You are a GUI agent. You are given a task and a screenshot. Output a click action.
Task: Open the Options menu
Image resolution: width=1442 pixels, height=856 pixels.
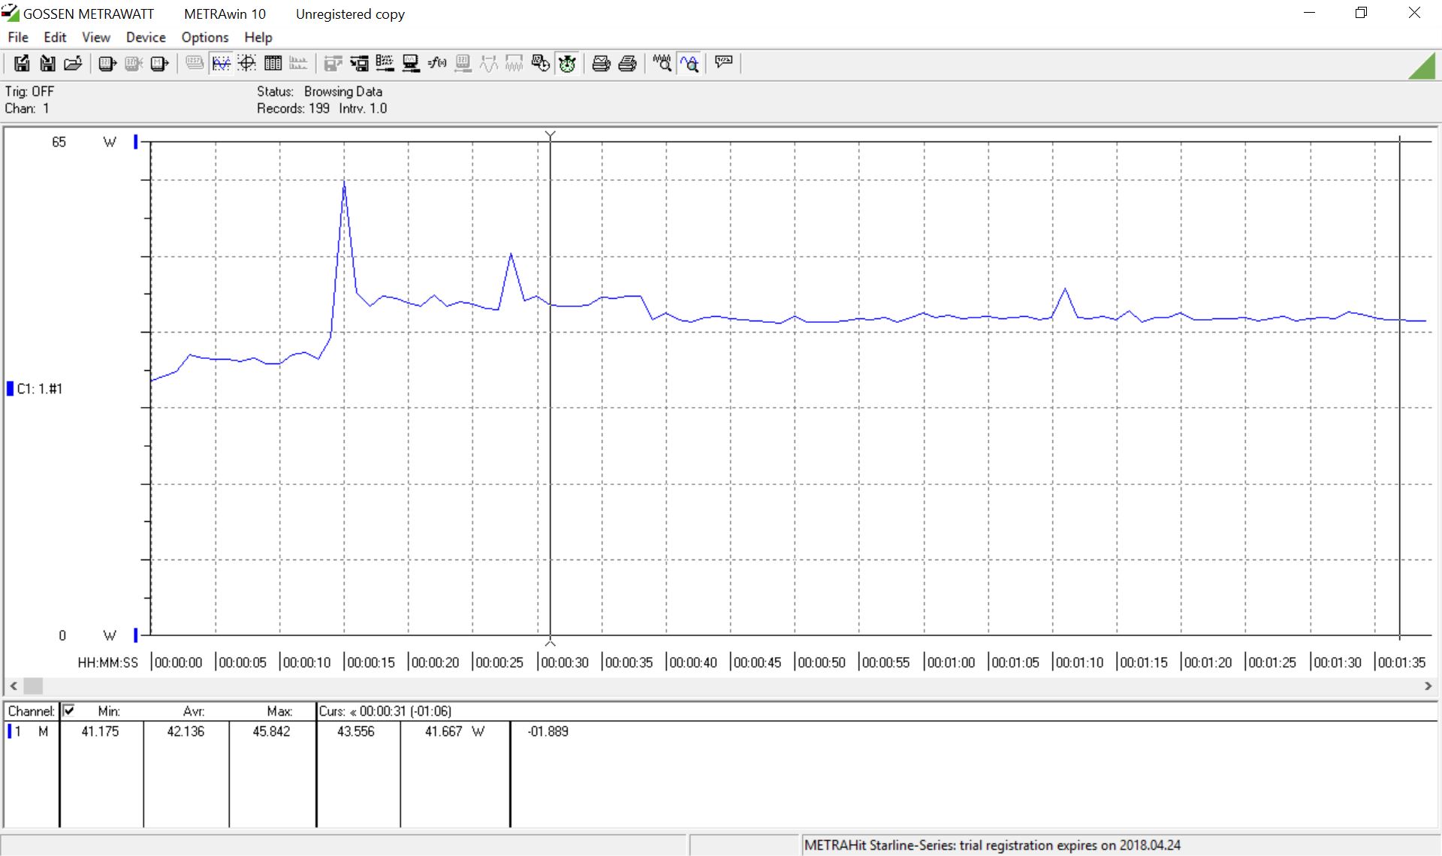204,38
